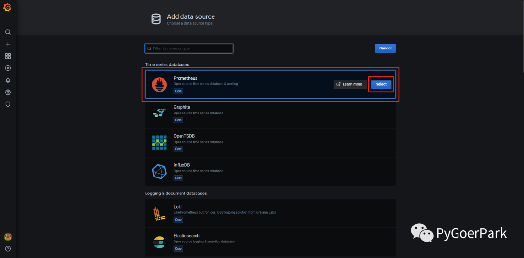Open Learn more for Prometheus
524x258 pixels.
[350, 84]
